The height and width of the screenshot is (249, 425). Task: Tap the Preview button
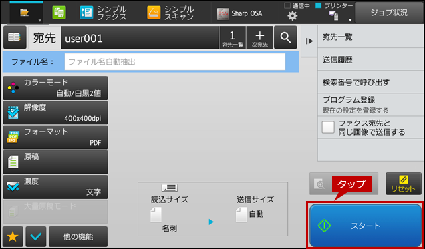pos(343,184)
